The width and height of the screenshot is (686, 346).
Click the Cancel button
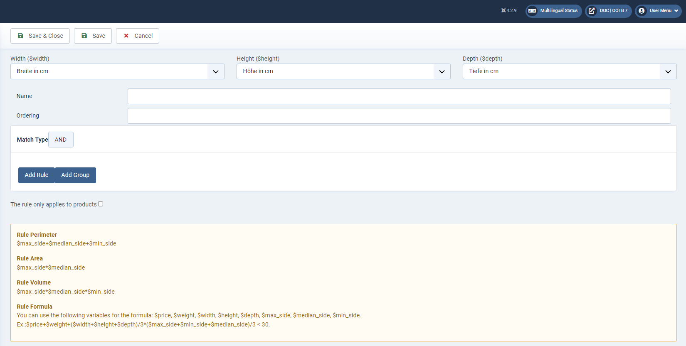(x=138, y=36)
